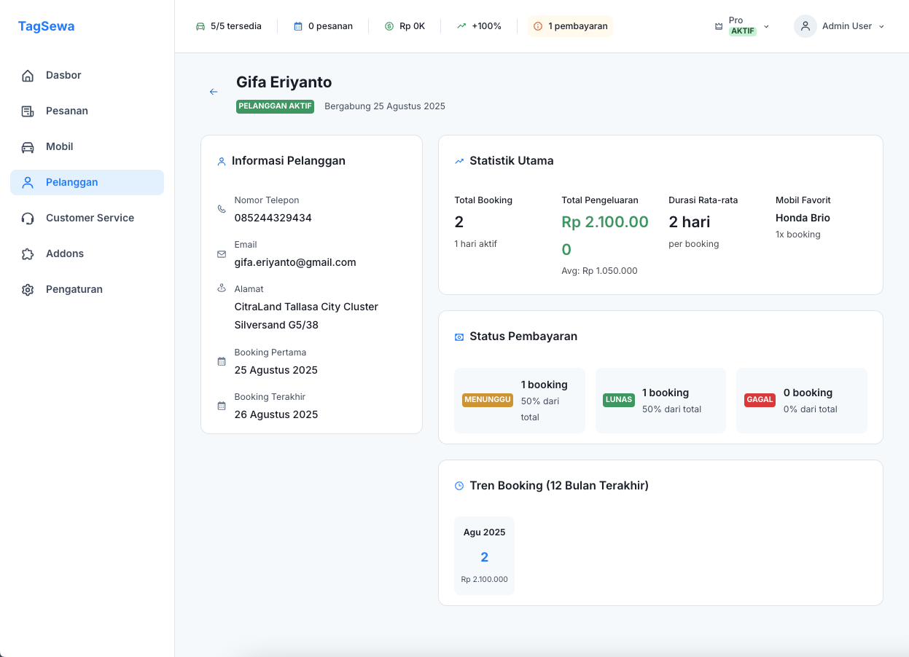The height and width of the screenshot is (657, 909).
Task: Click the 1 pembayaran alert badge
Action: [570, 26]
